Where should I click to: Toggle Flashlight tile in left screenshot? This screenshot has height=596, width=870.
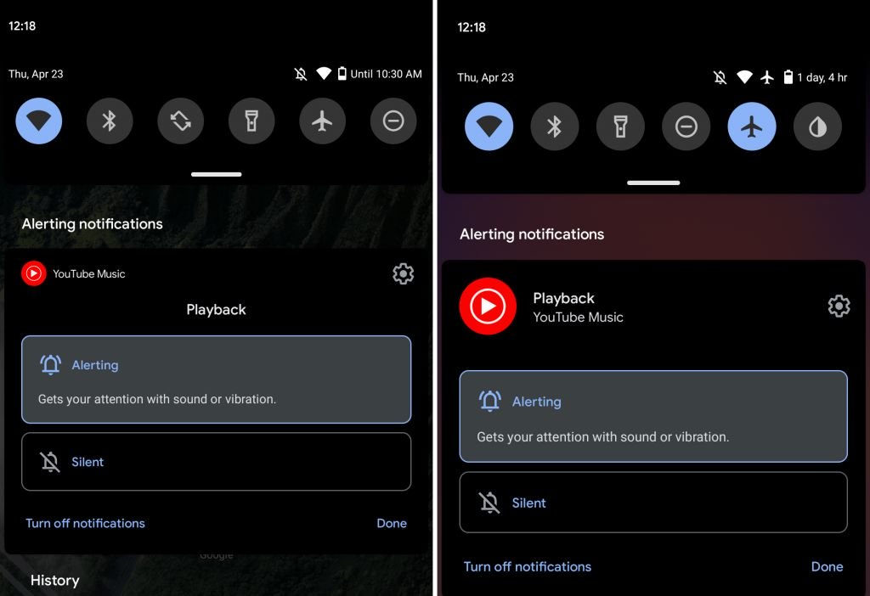tap(251, 121)
